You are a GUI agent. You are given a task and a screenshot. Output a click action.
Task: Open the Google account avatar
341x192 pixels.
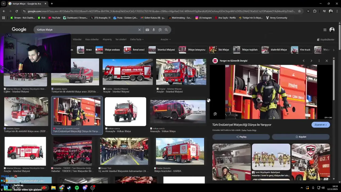coord(332,30)
